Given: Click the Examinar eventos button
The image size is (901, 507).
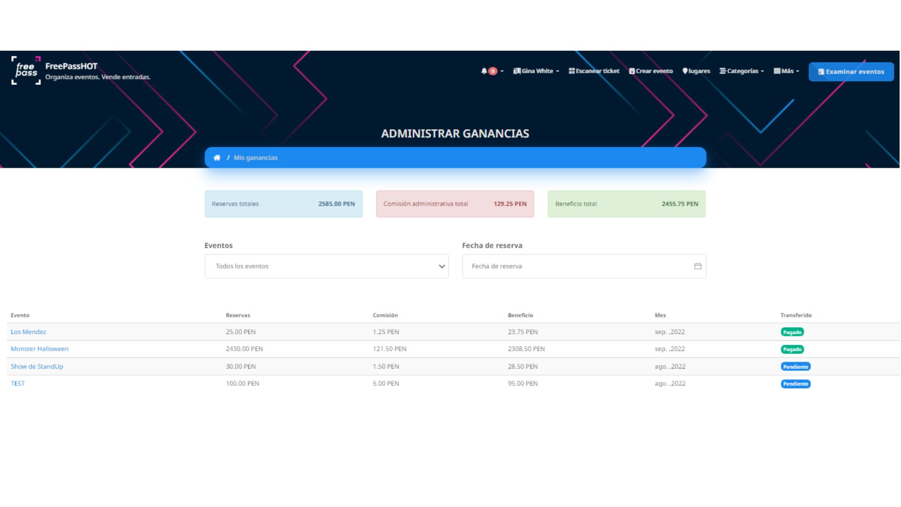Looking at the screenshot, I should pos(851,71).
